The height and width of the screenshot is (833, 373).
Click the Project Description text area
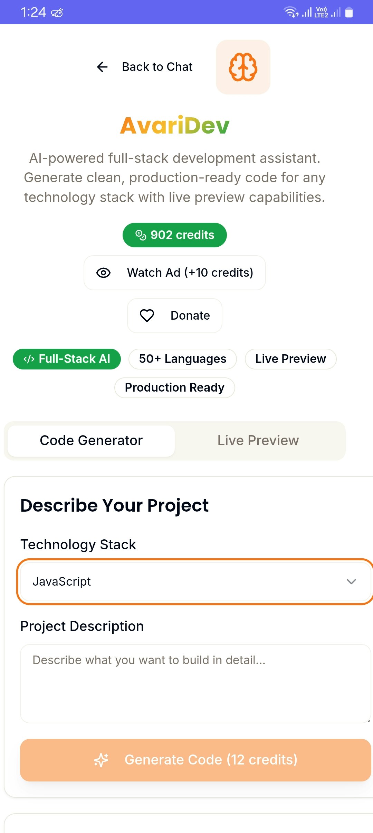(x=195, y=684)
